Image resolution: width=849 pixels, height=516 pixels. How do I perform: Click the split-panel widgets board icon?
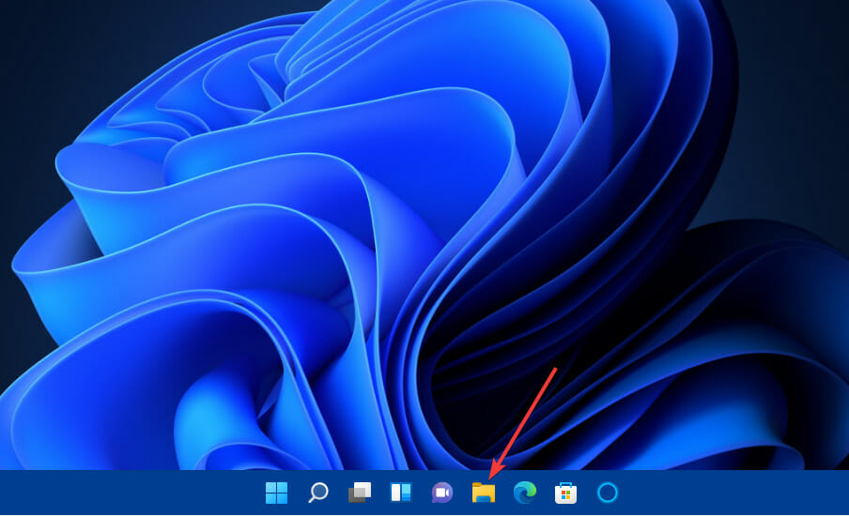pos(401,493)
